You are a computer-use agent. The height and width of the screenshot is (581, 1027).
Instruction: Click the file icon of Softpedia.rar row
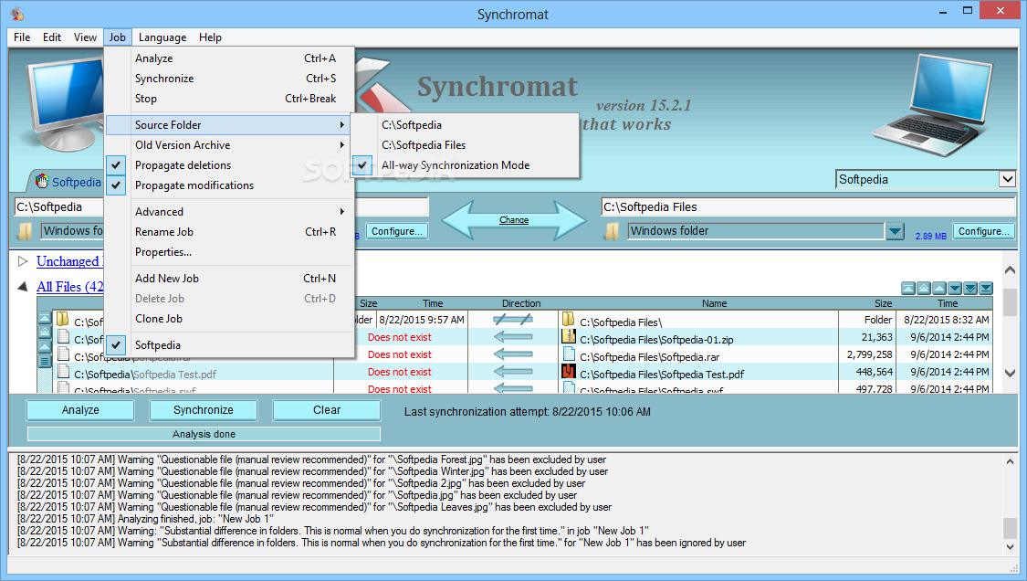569,354
